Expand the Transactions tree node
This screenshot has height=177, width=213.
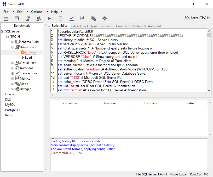(x=13, y=73)
